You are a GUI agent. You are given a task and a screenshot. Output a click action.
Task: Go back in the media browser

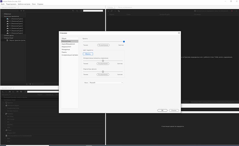(x=21, y=11)
